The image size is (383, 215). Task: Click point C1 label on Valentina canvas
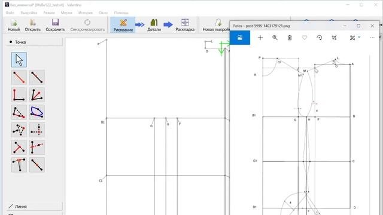(x=101, y=180)
